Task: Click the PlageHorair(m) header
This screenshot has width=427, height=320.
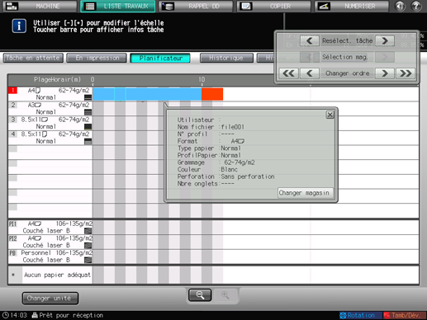Action: tap(57, 79)
